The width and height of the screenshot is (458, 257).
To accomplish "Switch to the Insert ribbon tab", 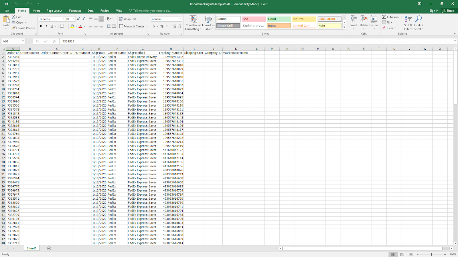I will coord(36,11).
